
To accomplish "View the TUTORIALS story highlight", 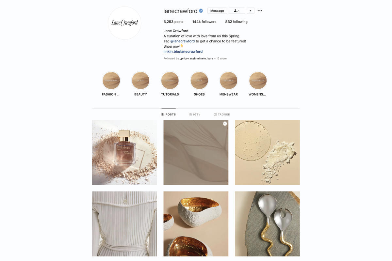I will (170, 81).
